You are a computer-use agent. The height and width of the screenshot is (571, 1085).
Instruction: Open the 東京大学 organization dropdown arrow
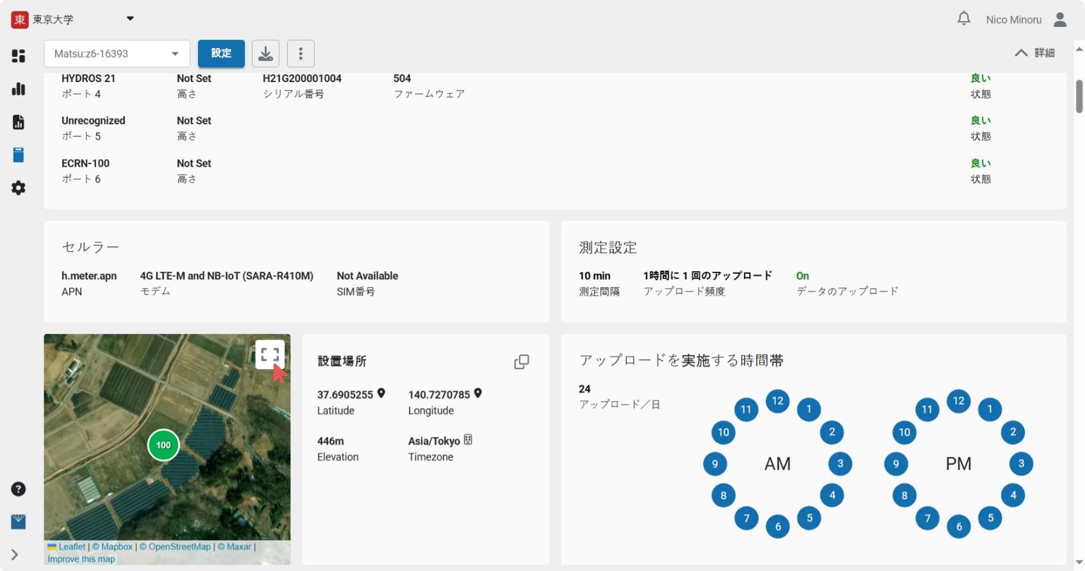(x=130, y=19)
